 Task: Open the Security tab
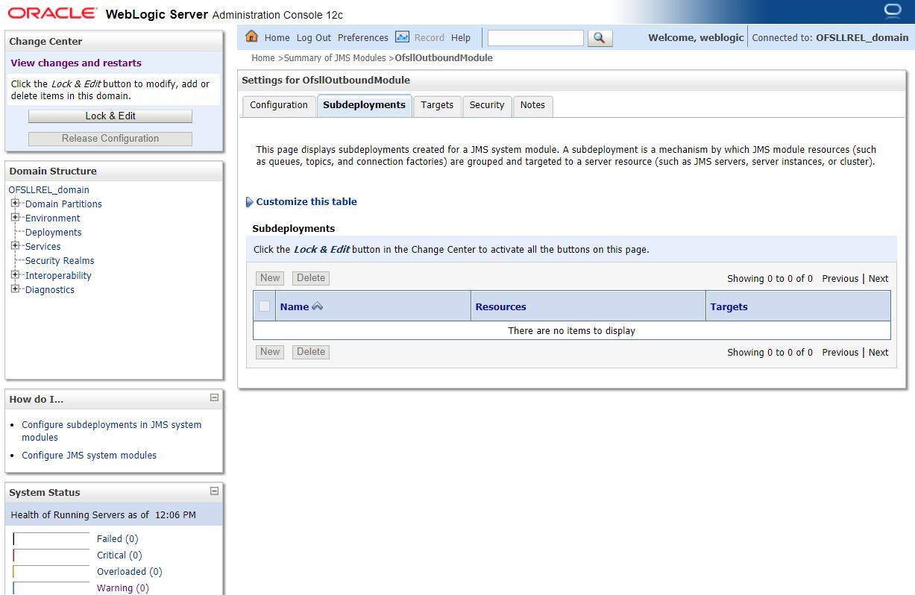487,105
